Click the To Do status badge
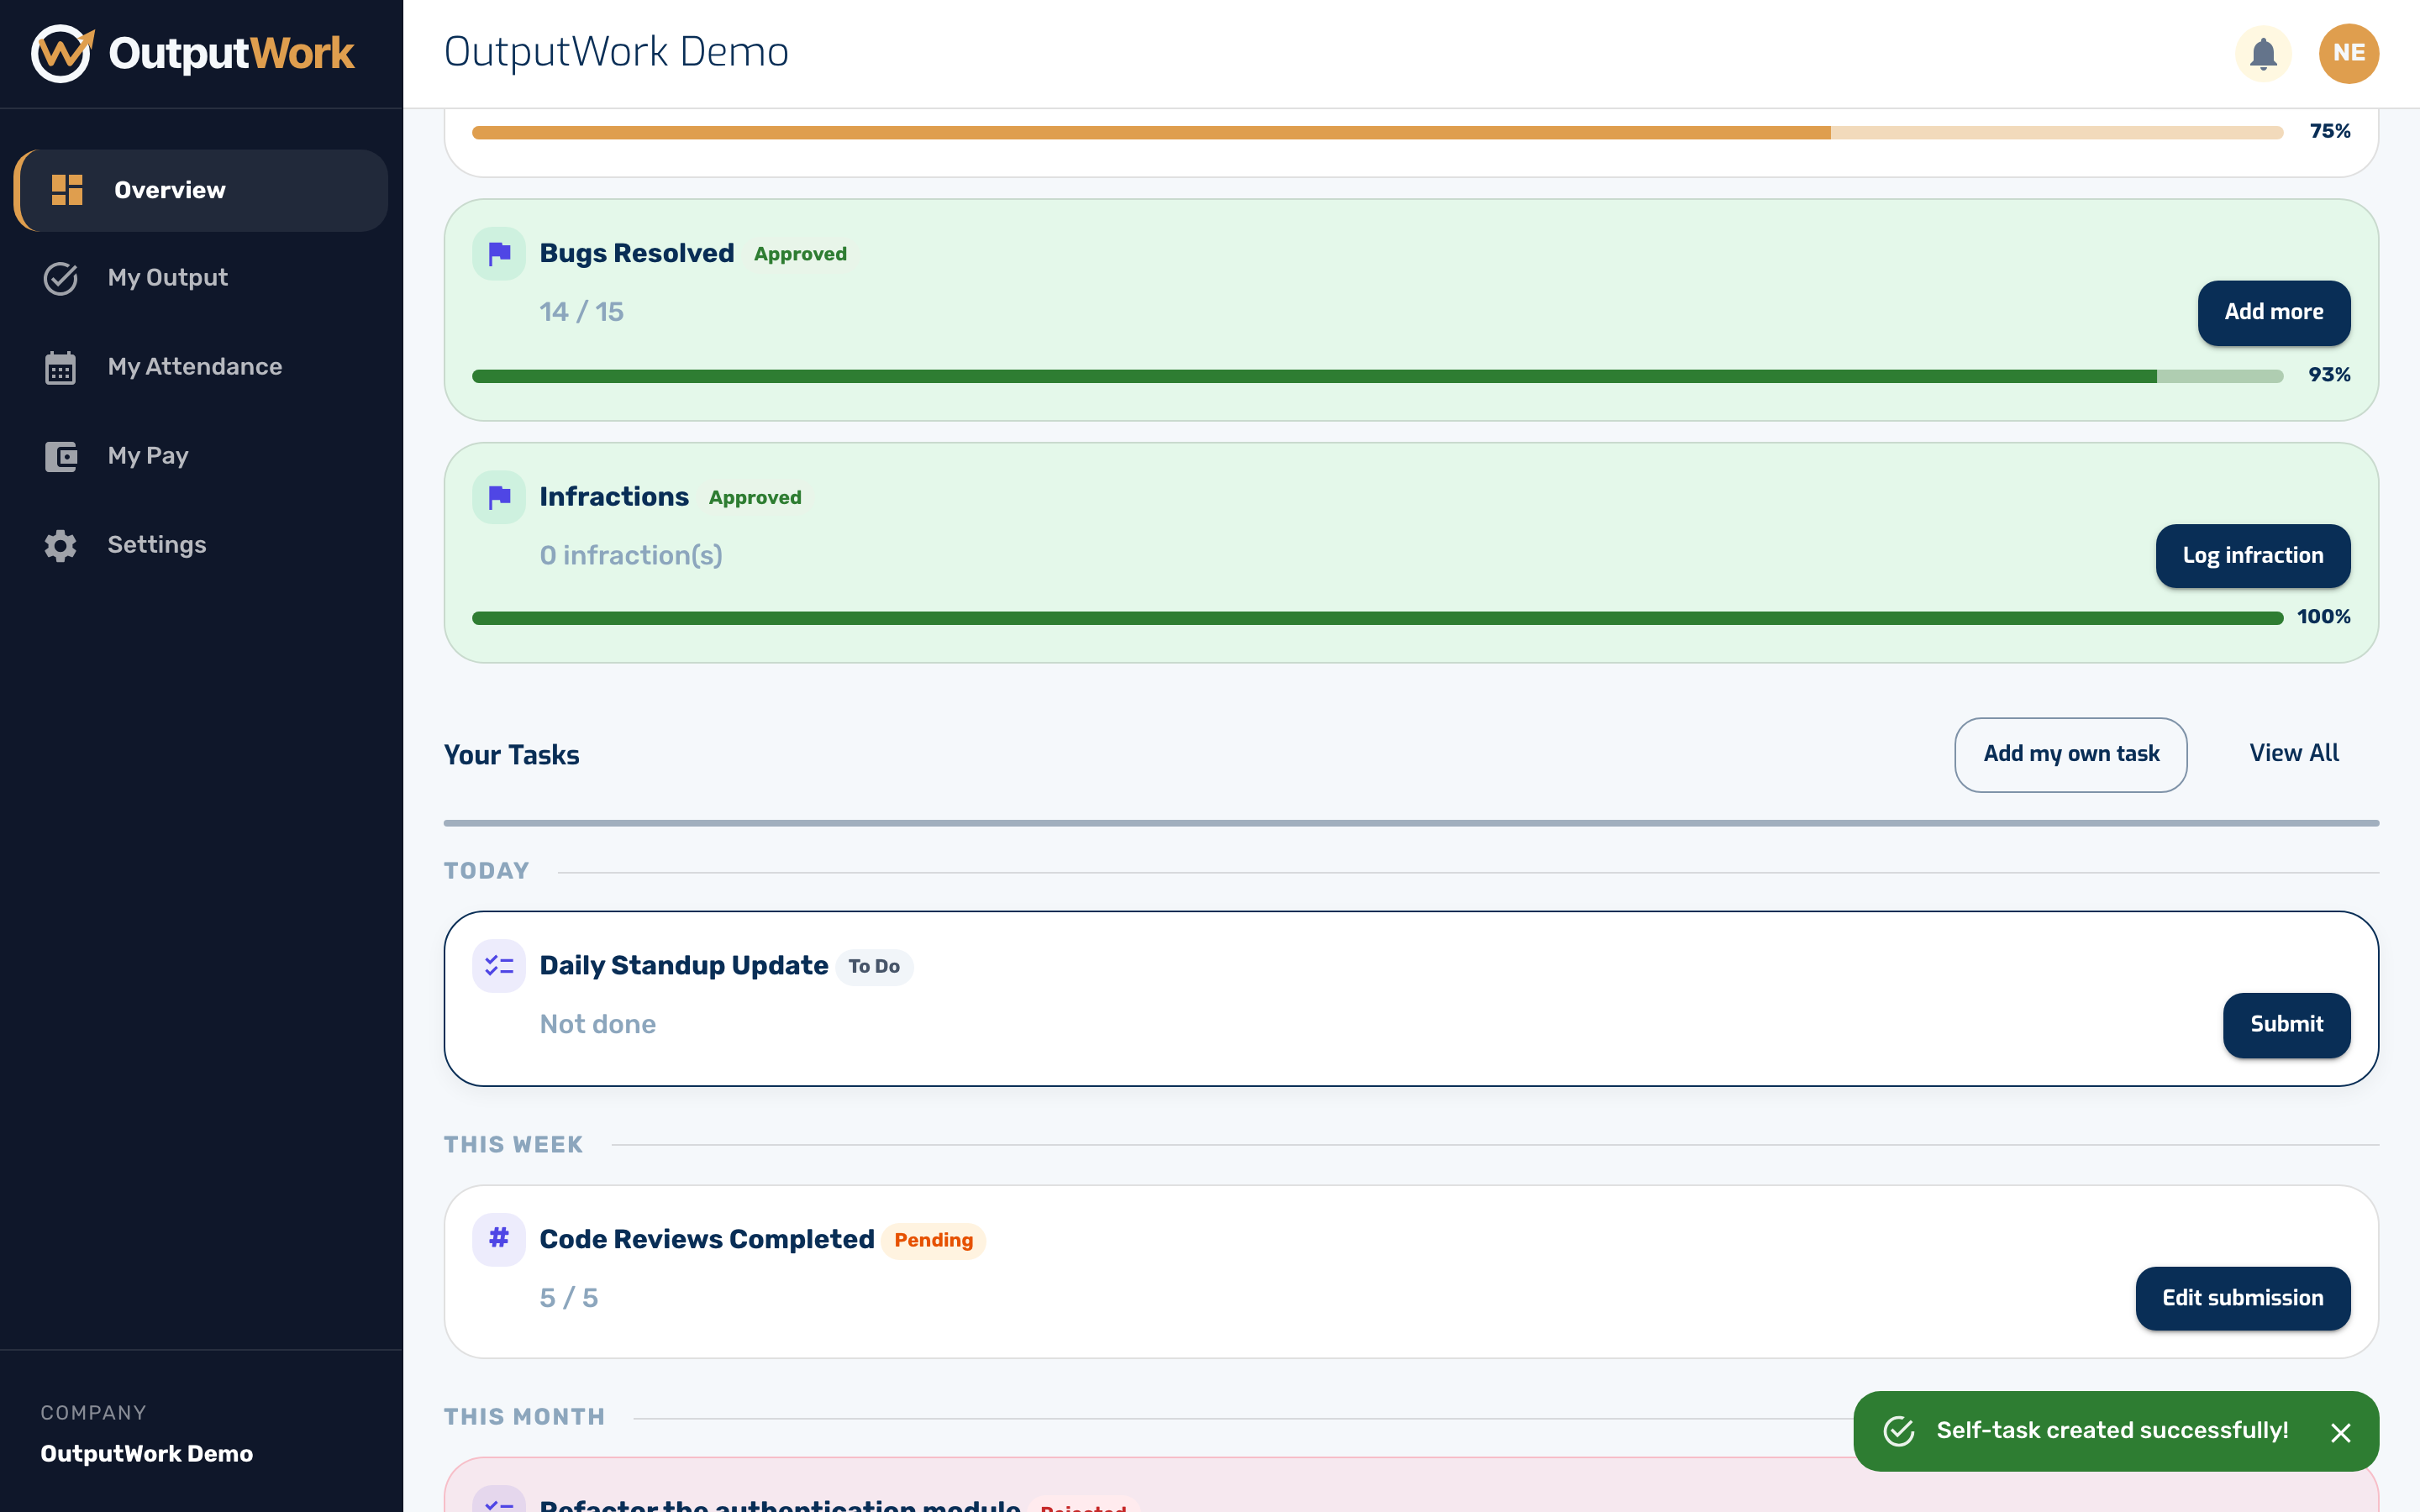The image size is (2420, 1512). click(x=874, y=967)
